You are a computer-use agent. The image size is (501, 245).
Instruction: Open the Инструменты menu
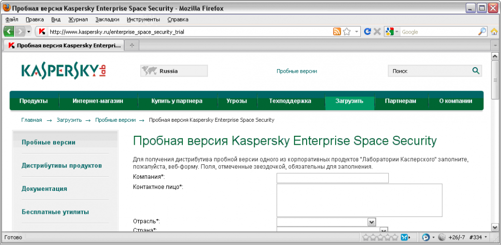143,19
